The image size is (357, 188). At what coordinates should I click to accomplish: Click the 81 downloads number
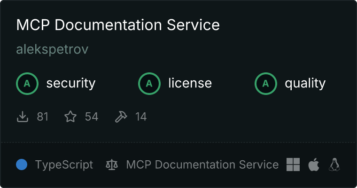tap(43, 117)
